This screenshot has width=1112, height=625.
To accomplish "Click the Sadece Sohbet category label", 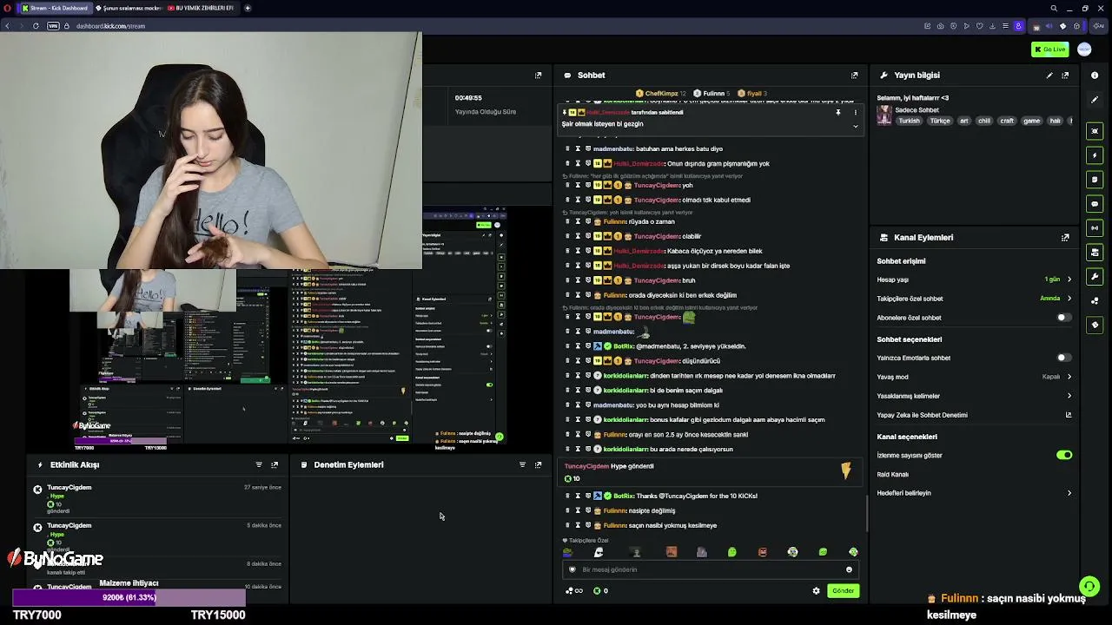I will pyautogui.click(x=917, y=110).
